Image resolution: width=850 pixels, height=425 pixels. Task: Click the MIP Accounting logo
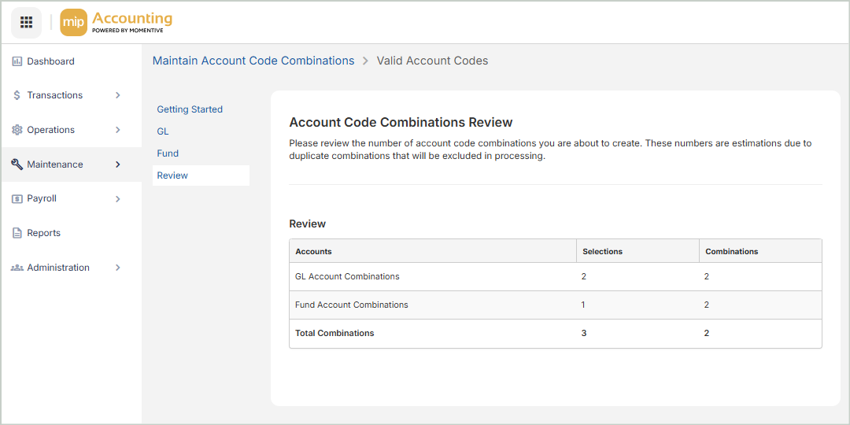(x=116, y=22)
